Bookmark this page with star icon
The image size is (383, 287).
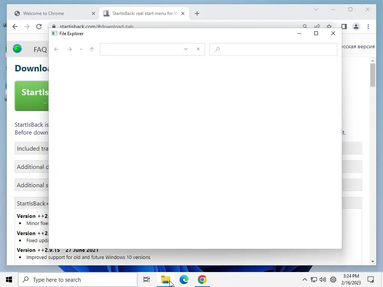[x=329, y=27]
